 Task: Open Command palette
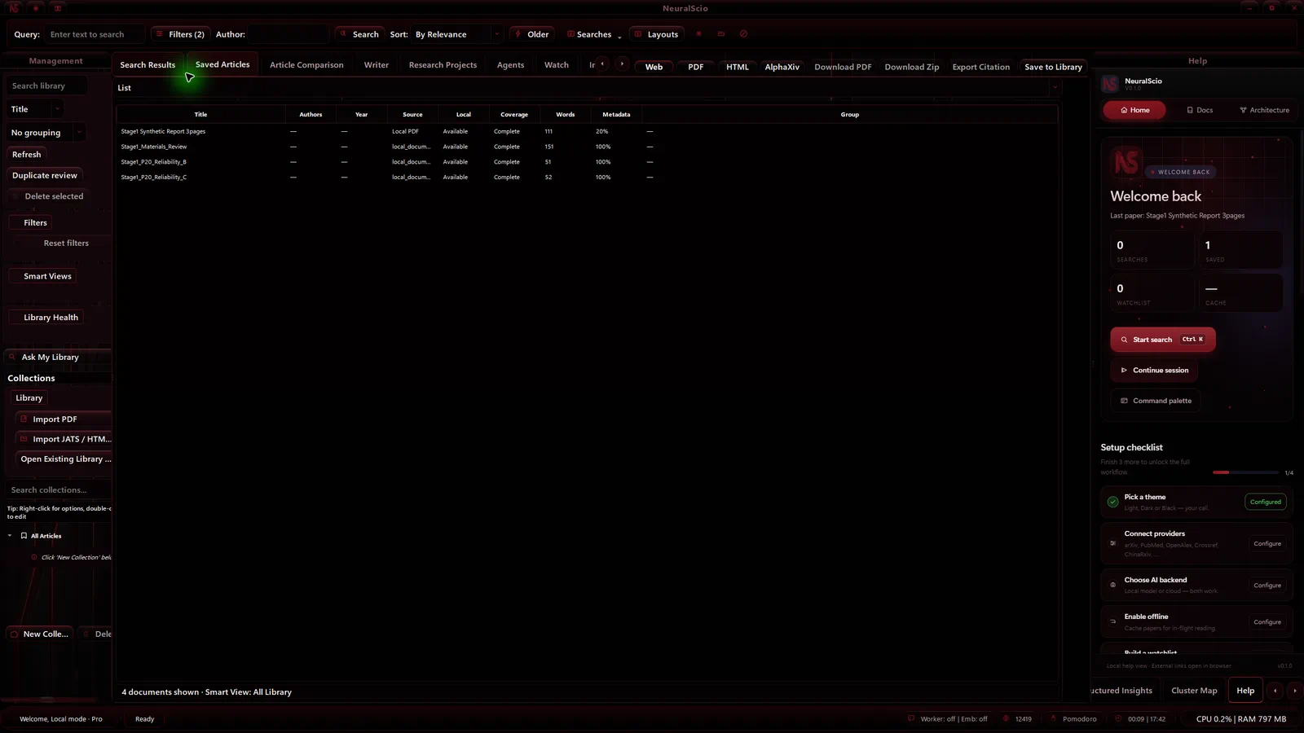pyautogui.click(x=1155, y=401)
